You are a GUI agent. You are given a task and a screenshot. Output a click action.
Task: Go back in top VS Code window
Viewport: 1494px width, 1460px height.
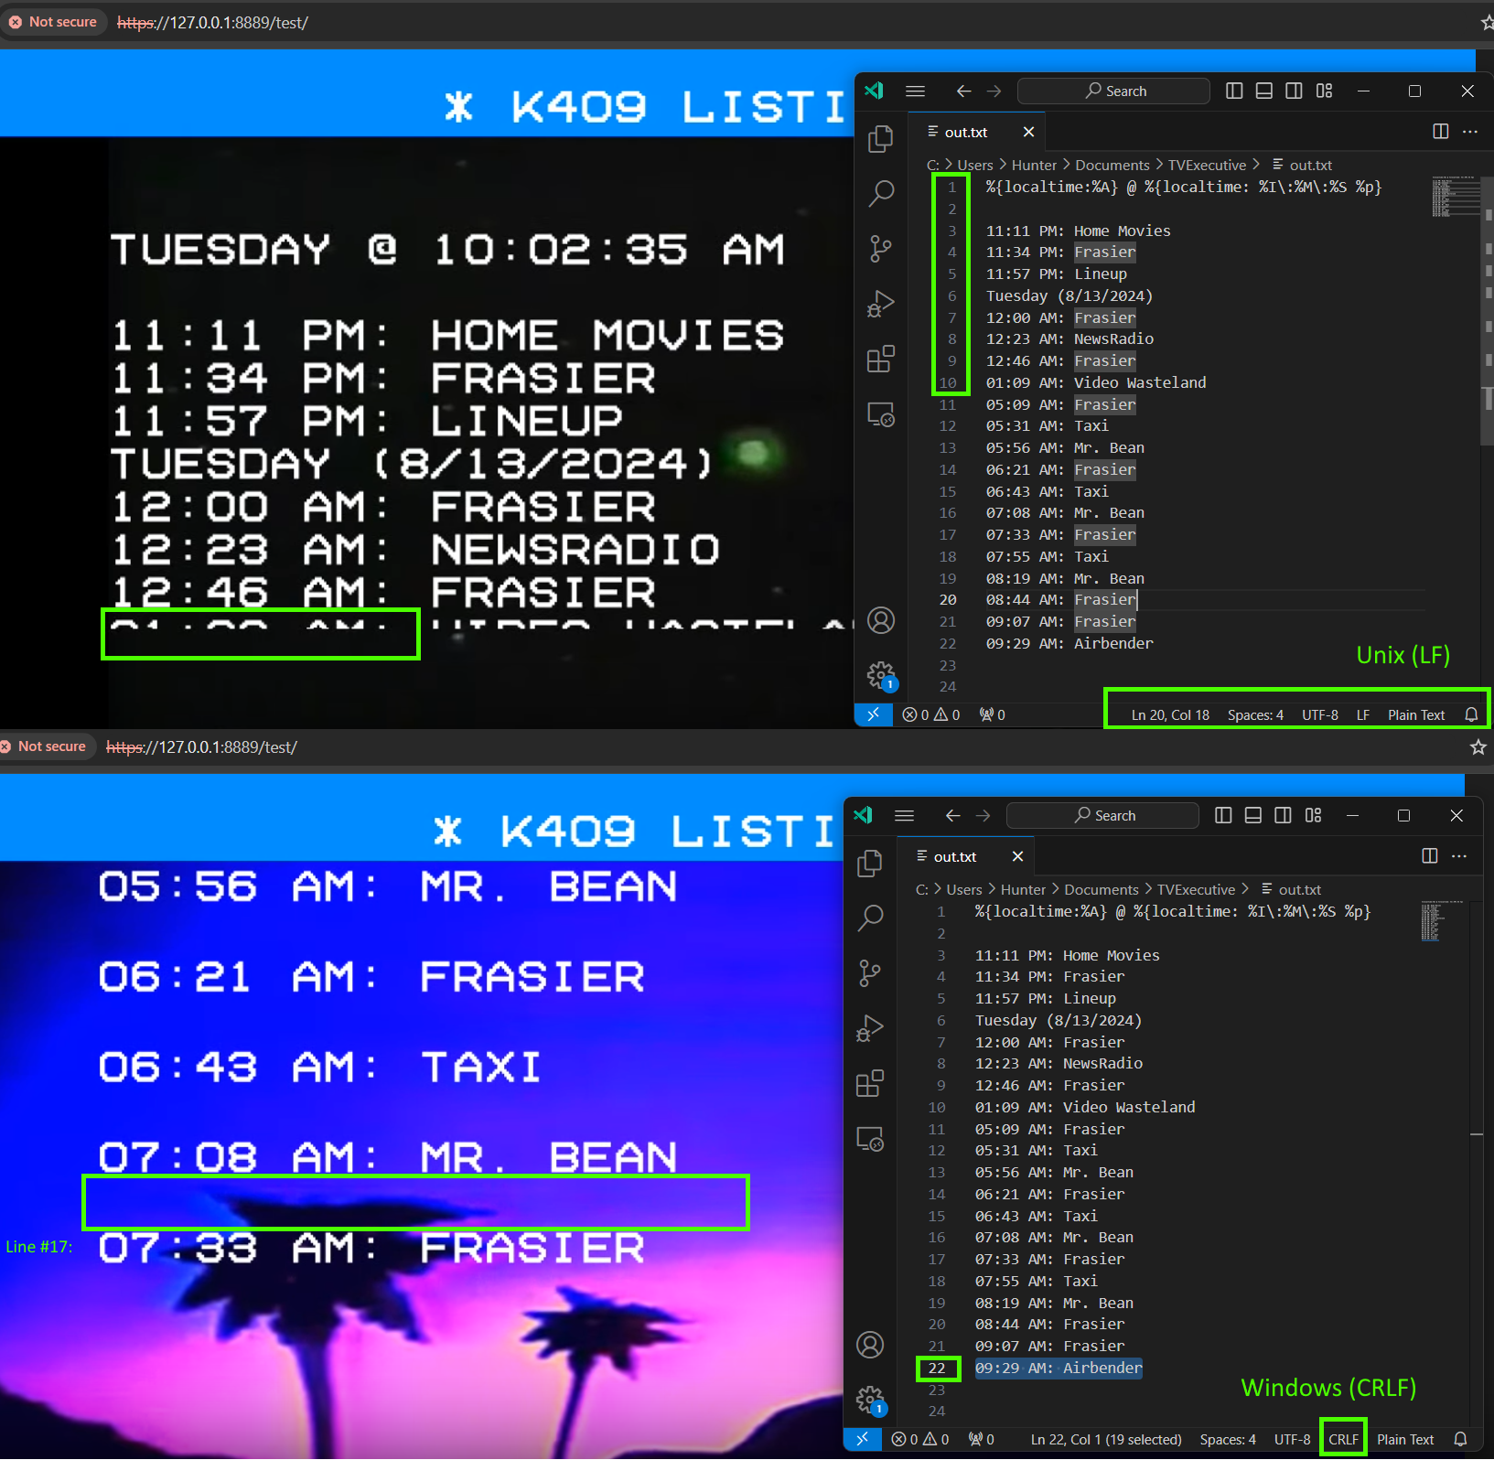(963, 91)
